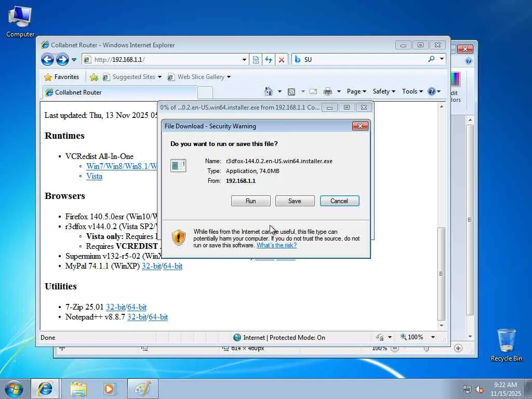This screenshot has height=399, width=532.
Task: Go to the Home page icon
Action: pyautogui.click(x=269, y=91)
